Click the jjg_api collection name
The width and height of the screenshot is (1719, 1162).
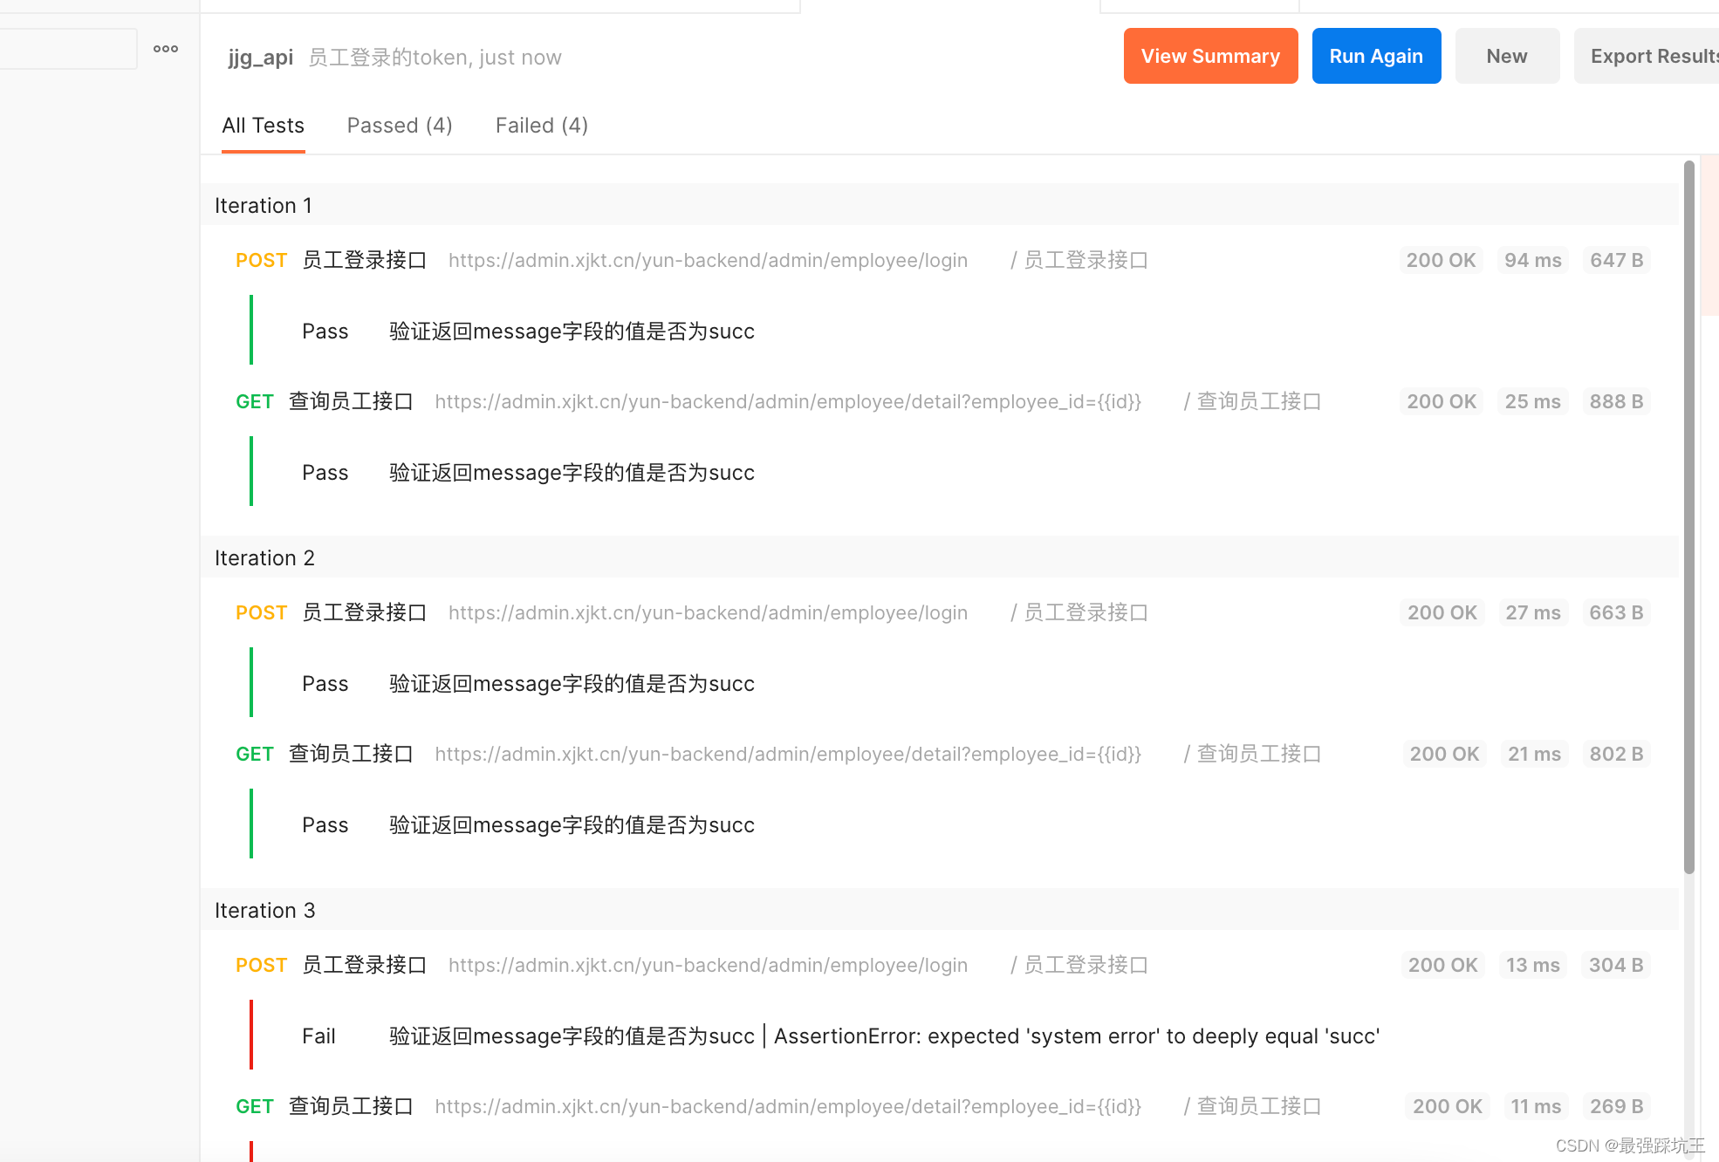pyautogui.click(x=260, y=58)
